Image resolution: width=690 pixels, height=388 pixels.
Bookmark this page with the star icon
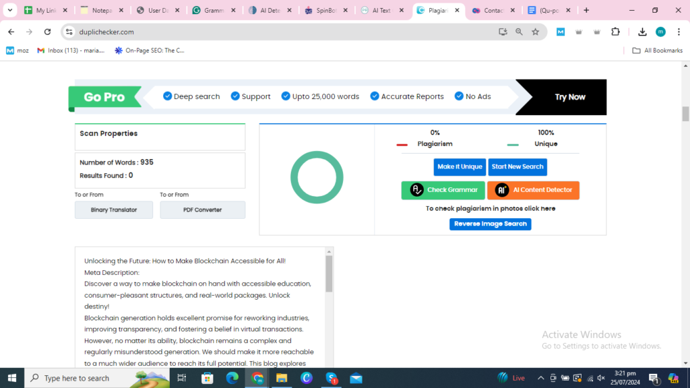[535, 32]
